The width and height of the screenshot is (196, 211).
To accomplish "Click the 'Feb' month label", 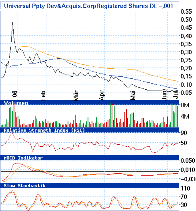I will coord(43,96).
